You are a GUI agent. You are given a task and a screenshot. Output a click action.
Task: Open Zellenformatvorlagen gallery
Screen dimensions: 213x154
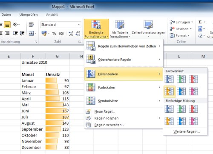(148, 29)
